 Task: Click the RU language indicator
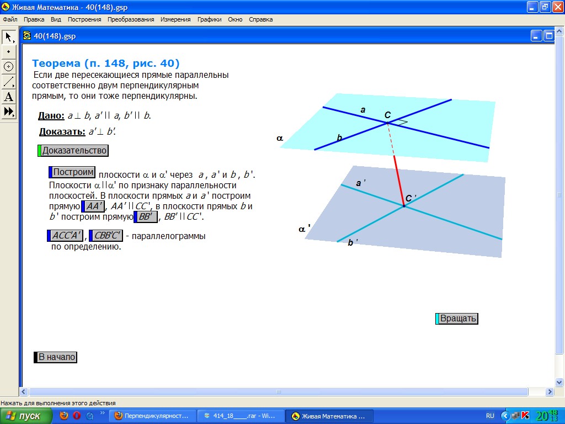coord(490,416)
